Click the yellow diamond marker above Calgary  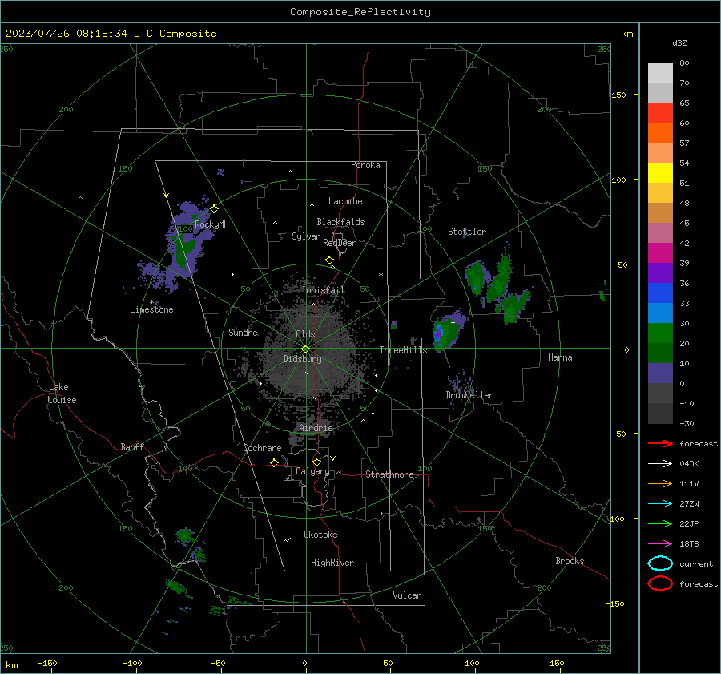[316, 462]
